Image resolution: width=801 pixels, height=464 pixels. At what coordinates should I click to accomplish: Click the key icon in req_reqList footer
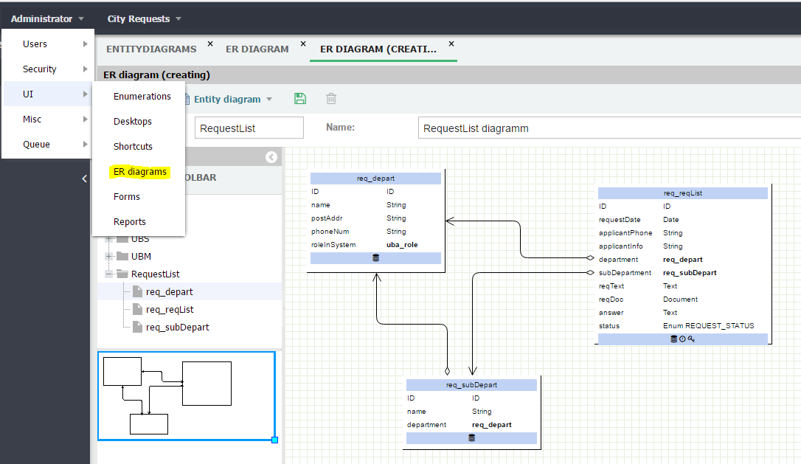tap(691, 339)
